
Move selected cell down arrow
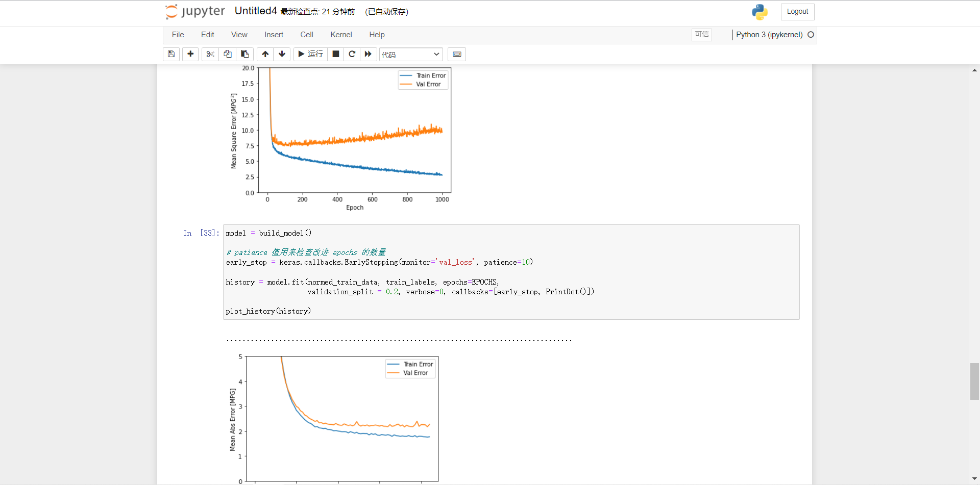(x=282, y=54)
